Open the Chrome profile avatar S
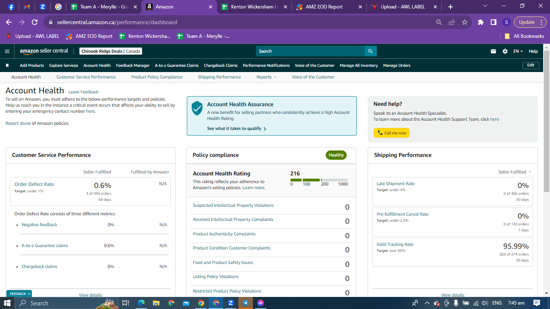Image resolution: width=550 pixels, height=309 pixels. tap(507, 22)
